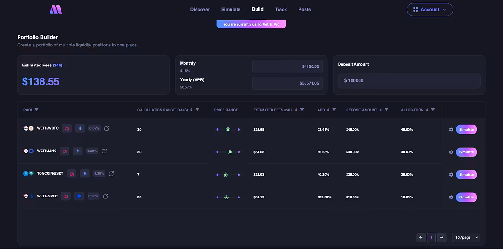The image size is (503, 249).
Task: Sort by Estimated Fees (24h) column
Action: point(296,110)
